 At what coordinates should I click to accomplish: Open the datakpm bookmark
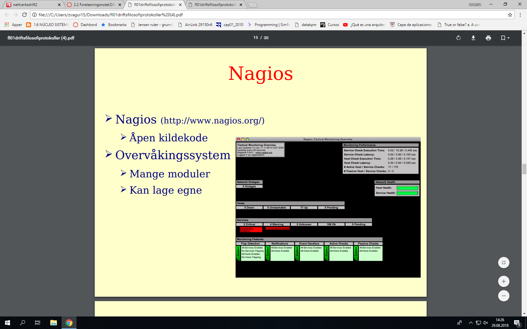pos(306,25)
